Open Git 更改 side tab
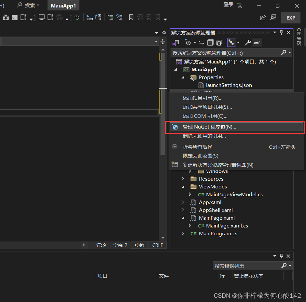Image resolution: width=306 pixels, height=302 pixels. click(x=299, y=37)
